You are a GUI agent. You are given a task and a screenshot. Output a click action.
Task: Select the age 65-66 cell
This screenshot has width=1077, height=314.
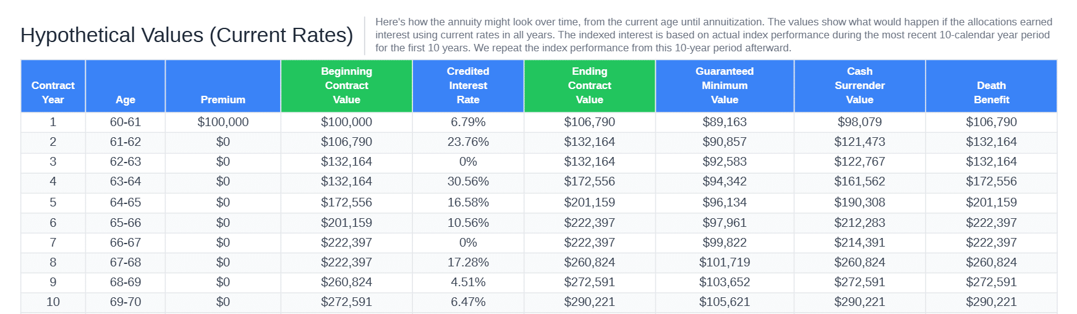[126, 223]
